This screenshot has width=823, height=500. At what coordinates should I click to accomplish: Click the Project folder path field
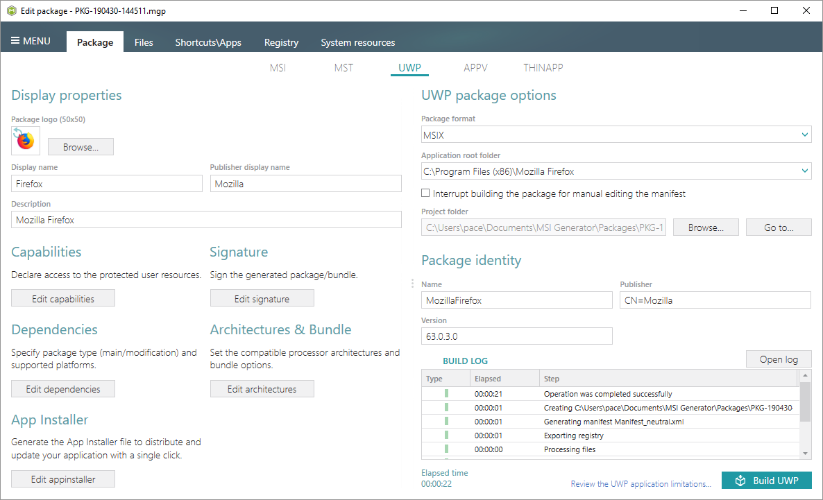(544, 227)
